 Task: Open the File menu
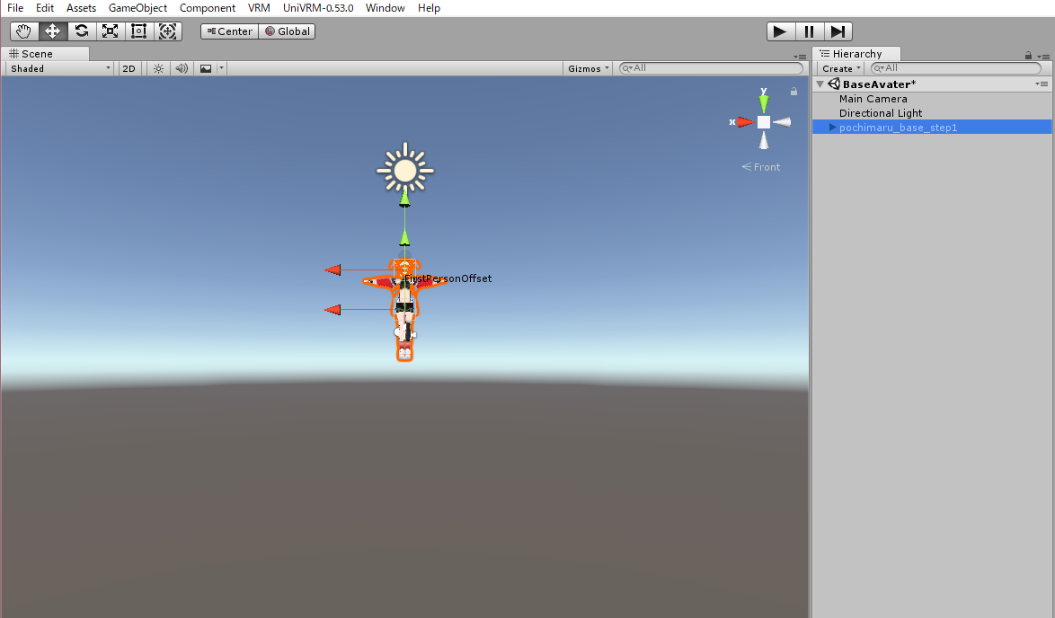coord(15,8)
